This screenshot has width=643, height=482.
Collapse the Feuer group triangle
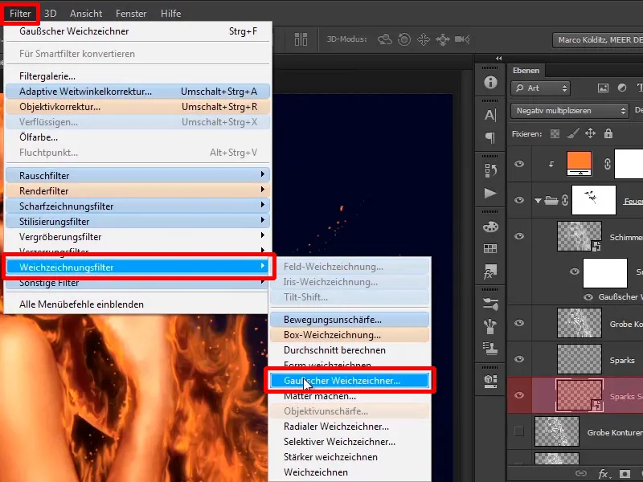538,200
